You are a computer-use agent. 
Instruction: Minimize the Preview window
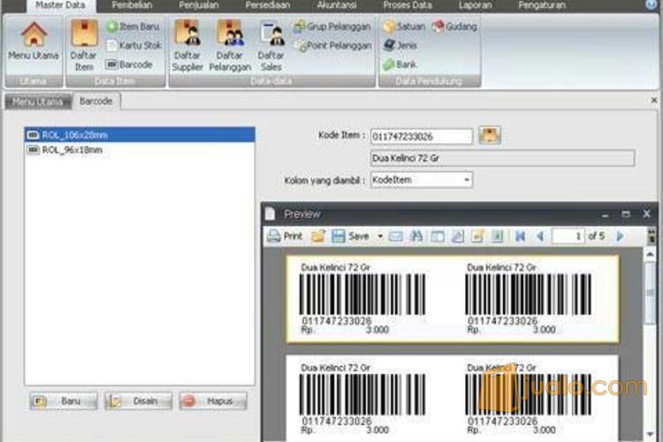click(605, 215)
